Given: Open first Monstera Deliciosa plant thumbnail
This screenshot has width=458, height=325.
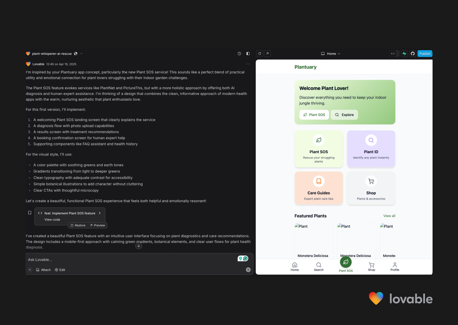Looking at the screenshot, I should click(314, 241).
